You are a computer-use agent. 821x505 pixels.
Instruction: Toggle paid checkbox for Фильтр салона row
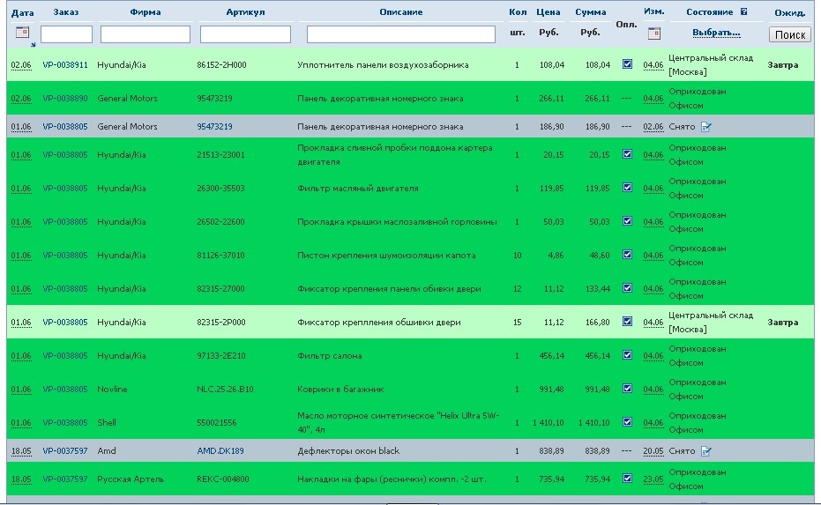(627, 355)
